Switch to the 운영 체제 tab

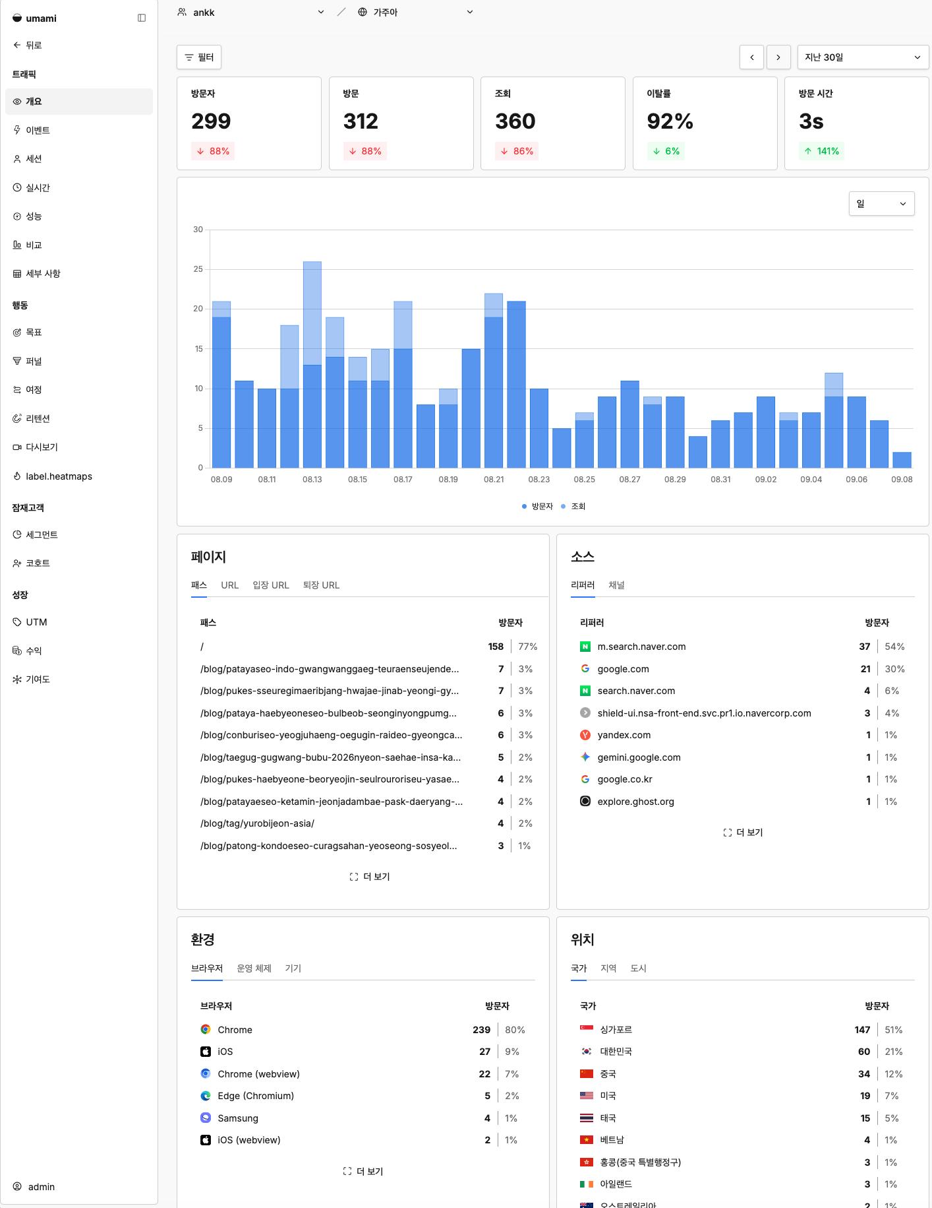254,969
